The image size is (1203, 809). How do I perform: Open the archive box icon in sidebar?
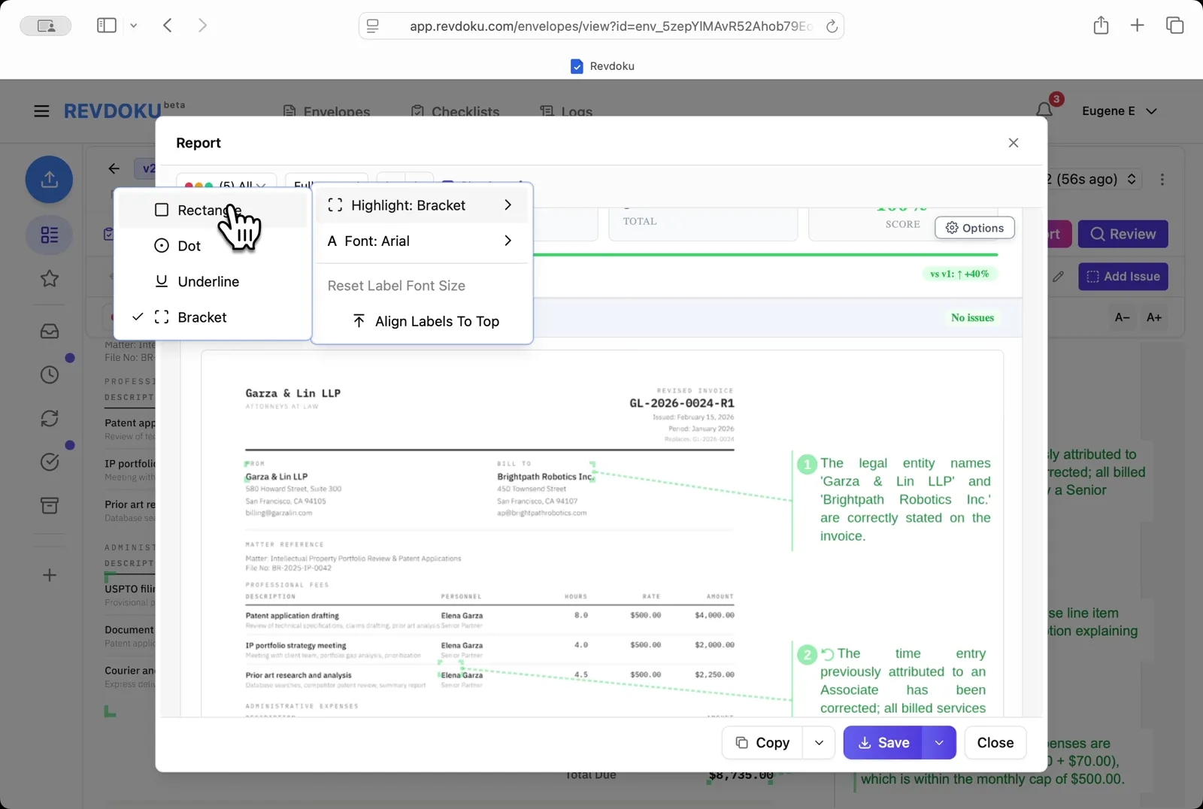point(49,505)
